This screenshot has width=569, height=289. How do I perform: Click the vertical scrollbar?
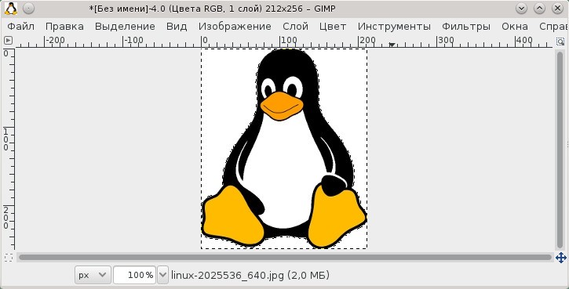[560, 149]
